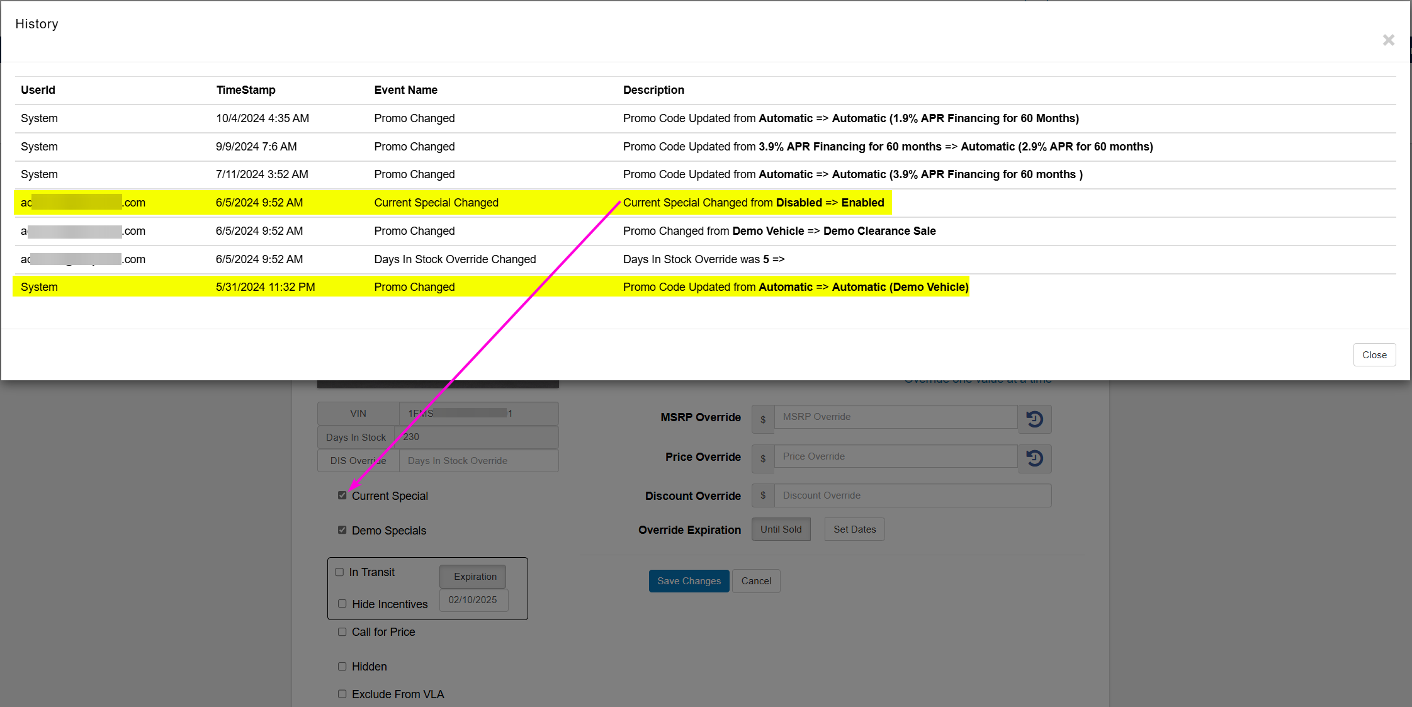The width and height of the screenshot is (1412, 707).
Task: Focus the Discount Override input field
Action: [912, 495]
